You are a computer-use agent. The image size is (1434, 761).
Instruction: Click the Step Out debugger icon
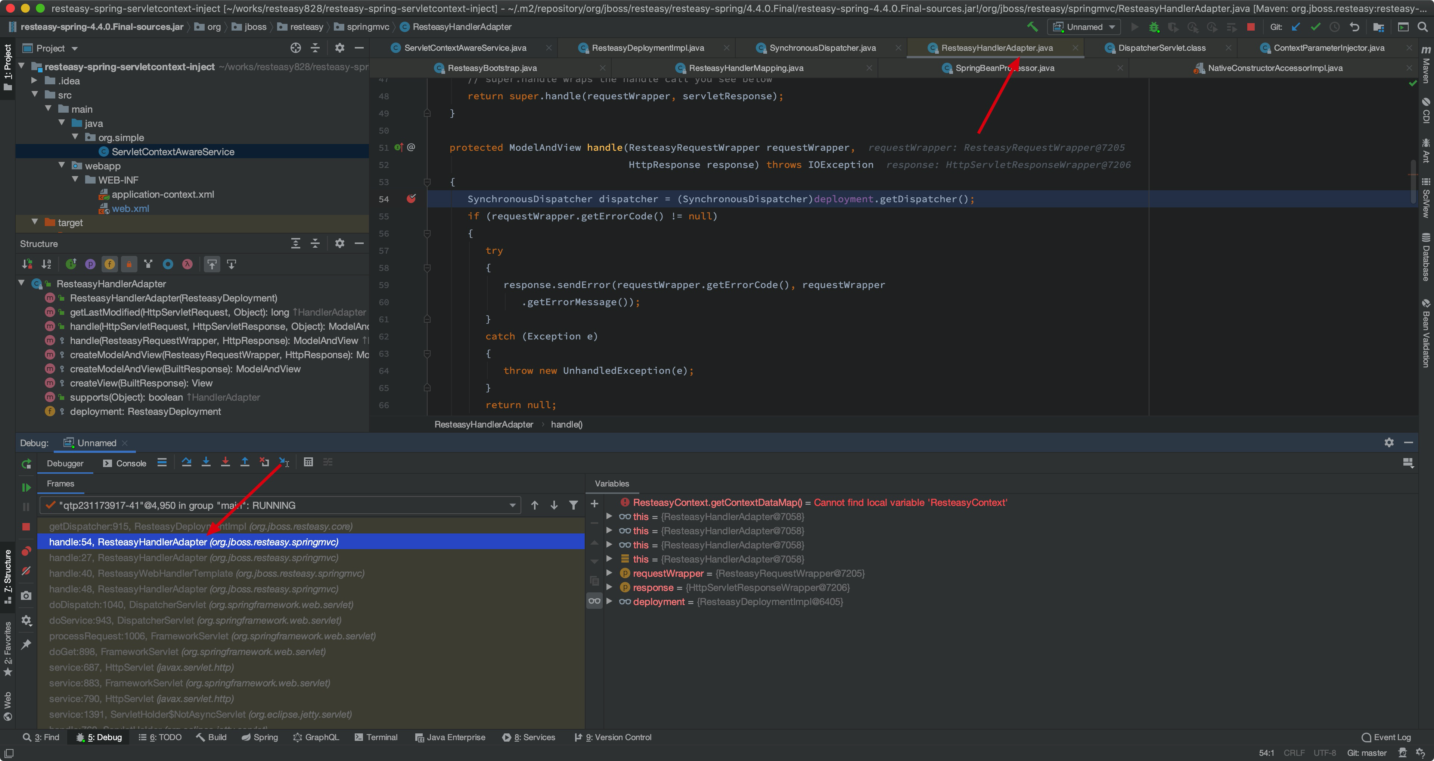click(245, 462)
